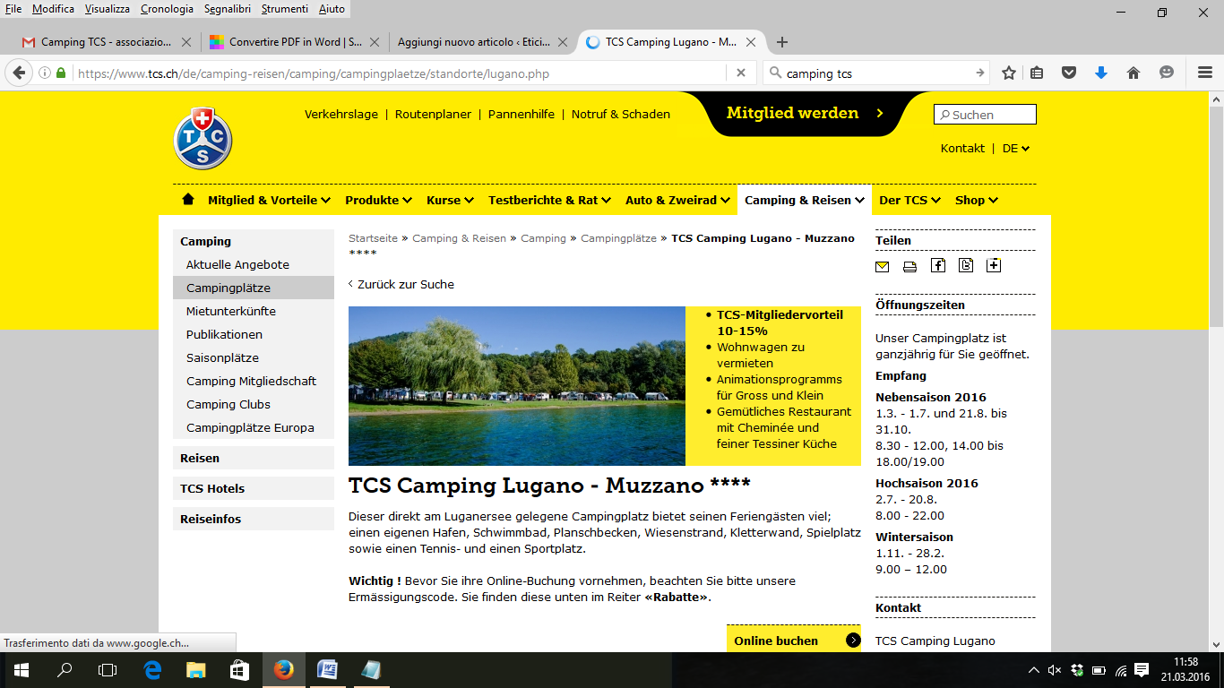
Task: Launch Edge browser from taskbar
Action: pyautogui.click(x=152, y=669)
